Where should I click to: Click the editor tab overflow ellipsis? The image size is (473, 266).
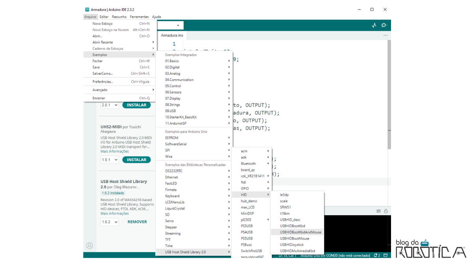tap(385, 35)
